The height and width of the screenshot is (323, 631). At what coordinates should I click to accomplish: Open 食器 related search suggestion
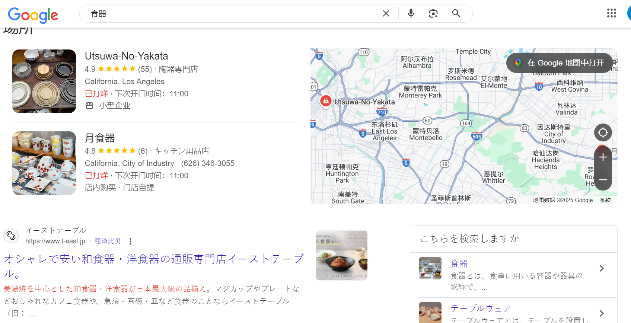[459, 264]
